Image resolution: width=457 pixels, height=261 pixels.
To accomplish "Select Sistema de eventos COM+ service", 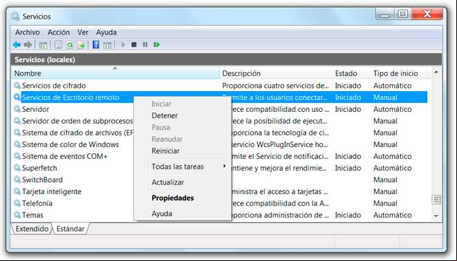I will click(x=64, y=156).
